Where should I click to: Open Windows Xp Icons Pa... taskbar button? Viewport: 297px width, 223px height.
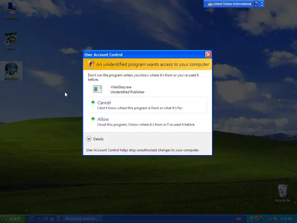pos(80,219)
